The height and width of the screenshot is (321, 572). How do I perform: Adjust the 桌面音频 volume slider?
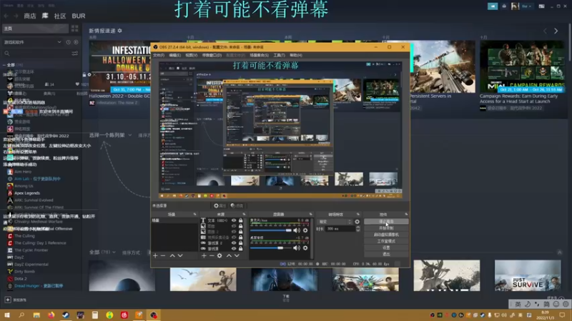(x=271, y=248)
